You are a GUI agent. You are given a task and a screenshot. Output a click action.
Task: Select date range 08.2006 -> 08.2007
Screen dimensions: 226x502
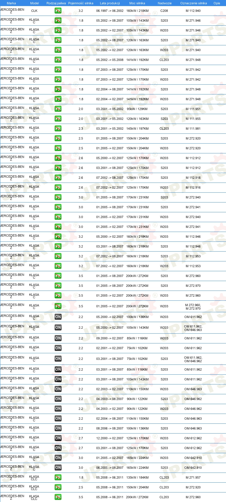(x=110, y=428)
